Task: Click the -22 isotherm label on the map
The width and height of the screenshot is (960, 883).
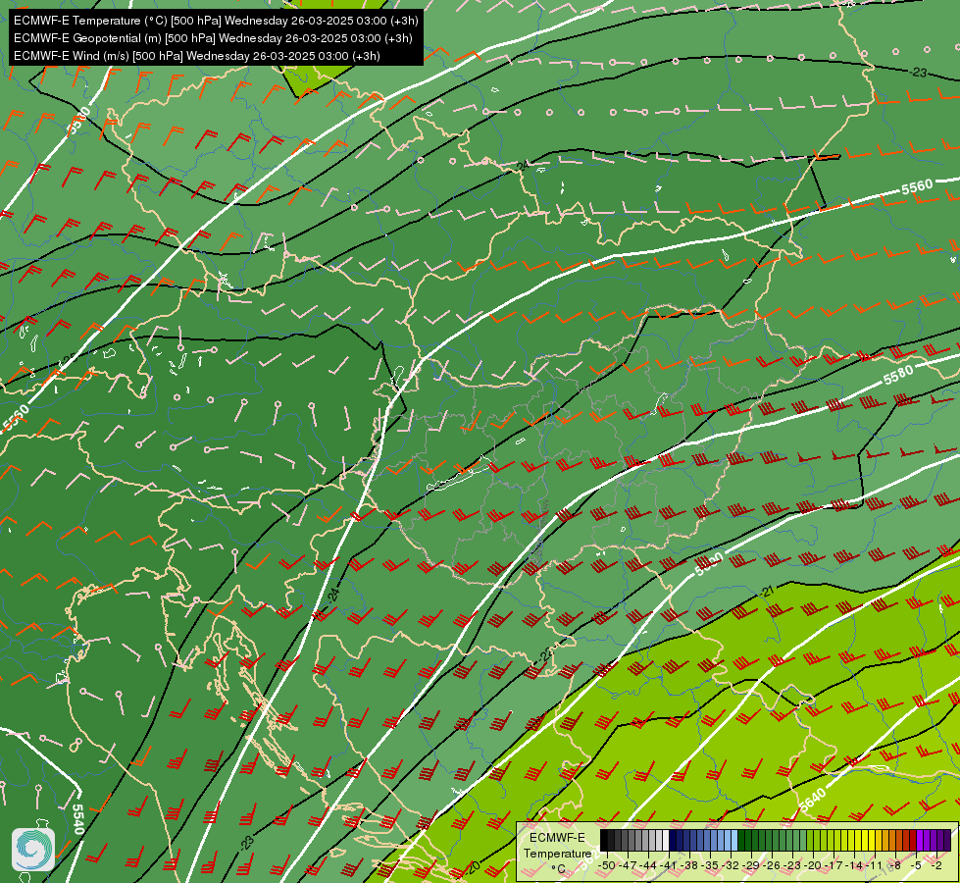Action: pos(545,655)
